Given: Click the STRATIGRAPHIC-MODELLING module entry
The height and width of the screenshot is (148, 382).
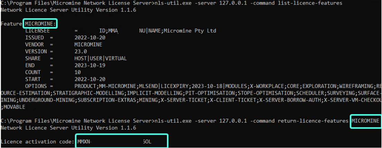Looking at the screenshot, I should tap(89, 93).
